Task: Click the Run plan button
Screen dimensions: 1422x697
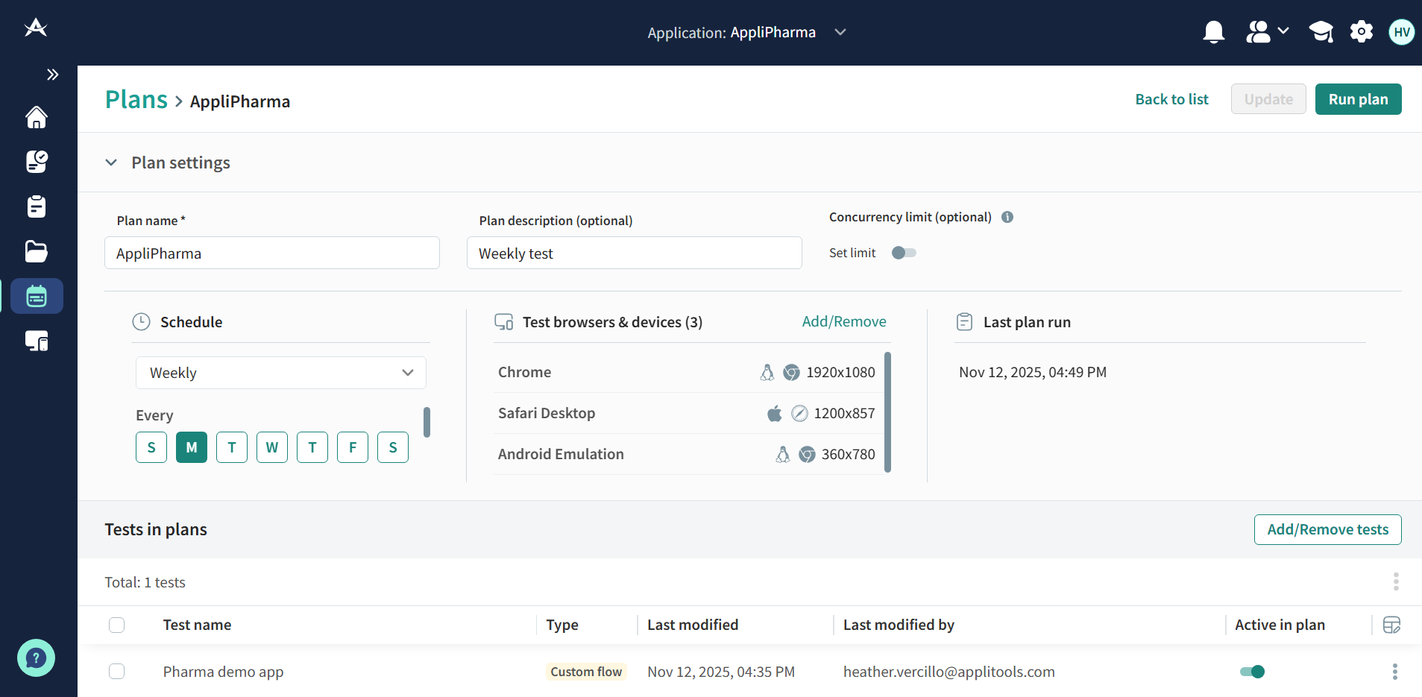Action: tap(1358, 99)
